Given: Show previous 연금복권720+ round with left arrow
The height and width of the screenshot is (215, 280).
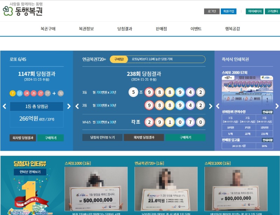Looking at the screenshot, I should [77, 106].
